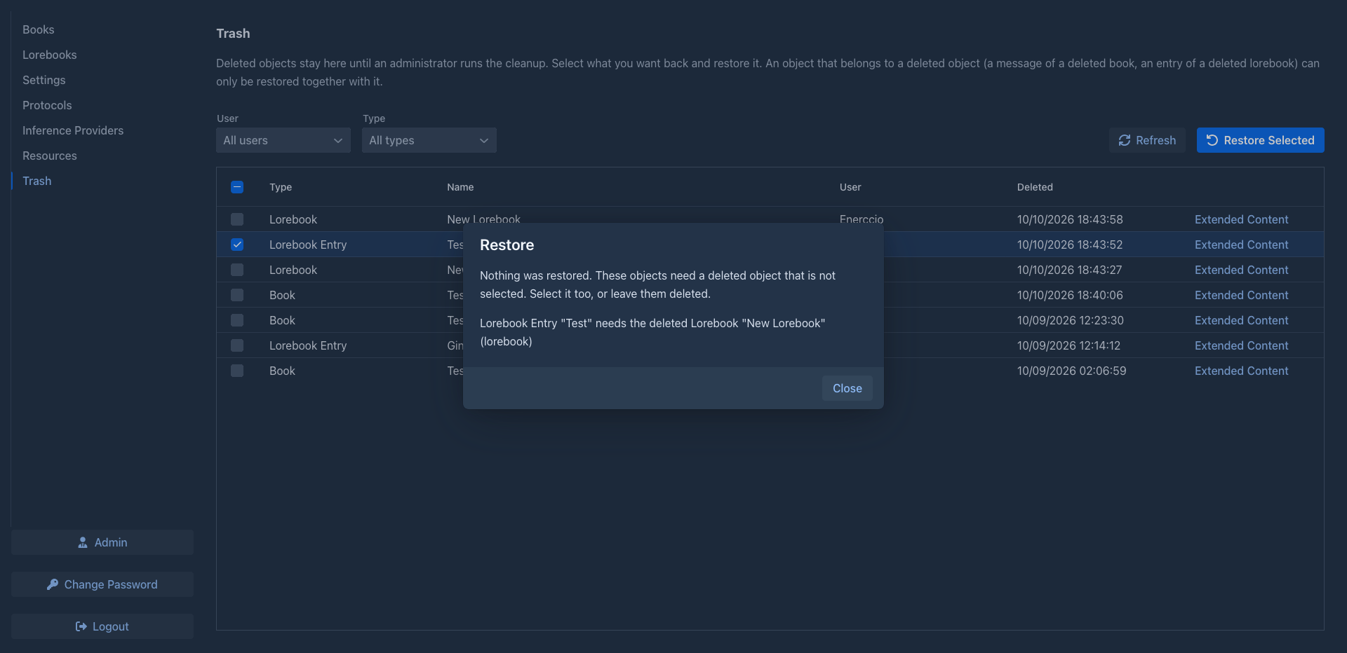The height and width of the screenshot is (653, 1347).
Task: Click the Admin button with user icon
Action: (102, 542)
